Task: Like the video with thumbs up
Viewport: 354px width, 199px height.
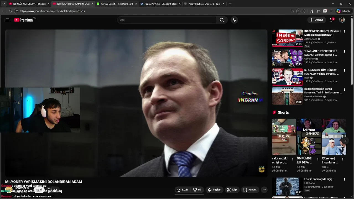Action: (183, 190)
